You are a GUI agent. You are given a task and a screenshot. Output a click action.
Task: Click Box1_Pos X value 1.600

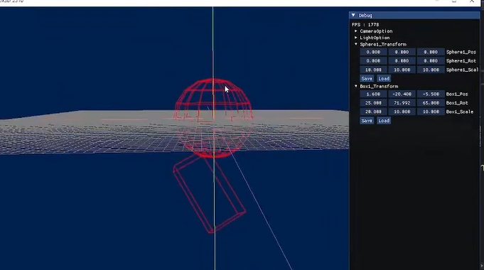tap(373, 94)
